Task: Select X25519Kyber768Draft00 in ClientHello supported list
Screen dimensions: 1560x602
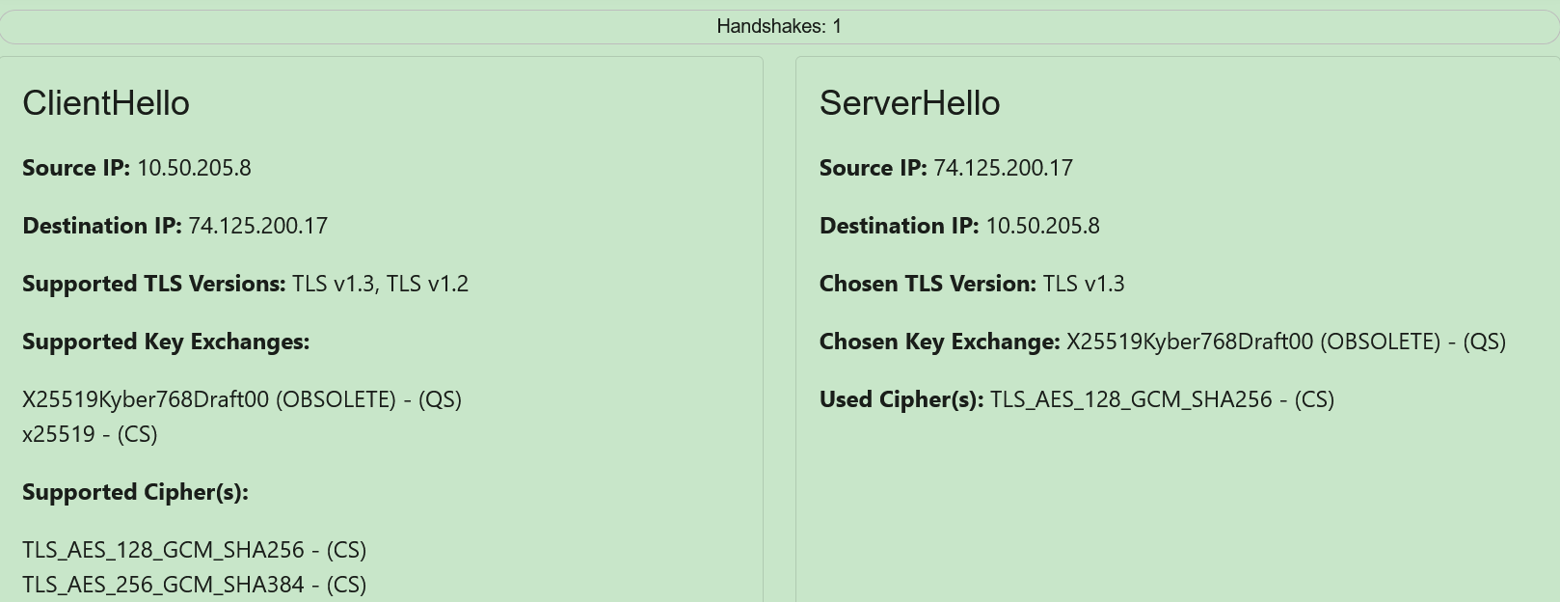Action: point(242,399)
